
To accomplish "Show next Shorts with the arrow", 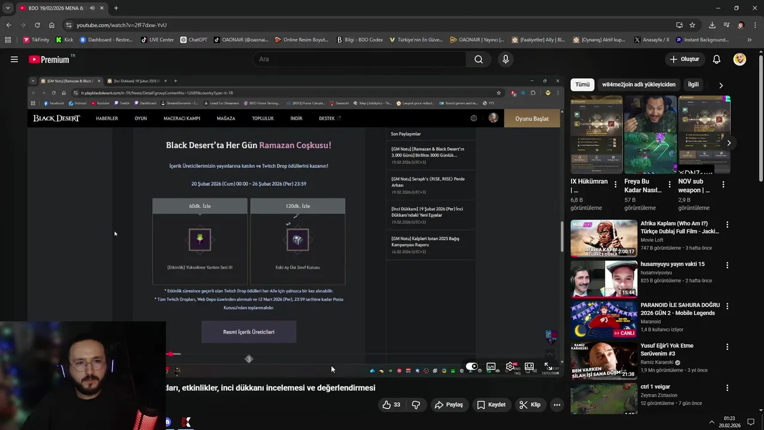I will pyautogui.click(x=729, y=143).
